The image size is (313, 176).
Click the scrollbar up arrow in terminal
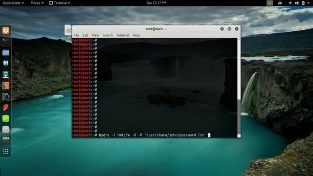click(239, 40)
